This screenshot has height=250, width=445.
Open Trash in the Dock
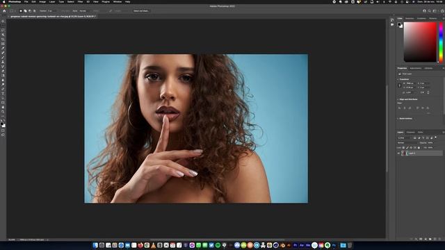point(350,245)
